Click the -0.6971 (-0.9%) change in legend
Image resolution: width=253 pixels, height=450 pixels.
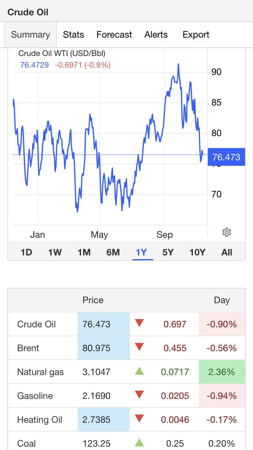click(x=83, y=65)
